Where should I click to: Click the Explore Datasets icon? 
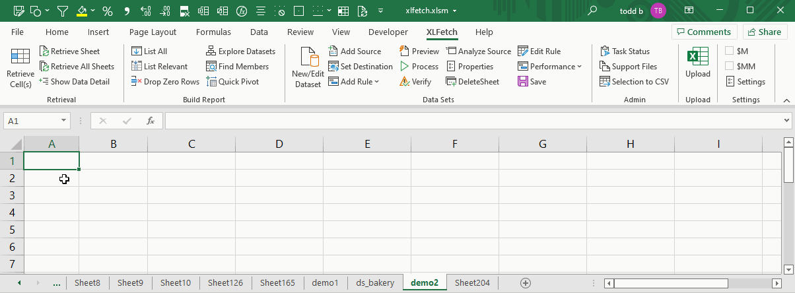tap(211, 51)
